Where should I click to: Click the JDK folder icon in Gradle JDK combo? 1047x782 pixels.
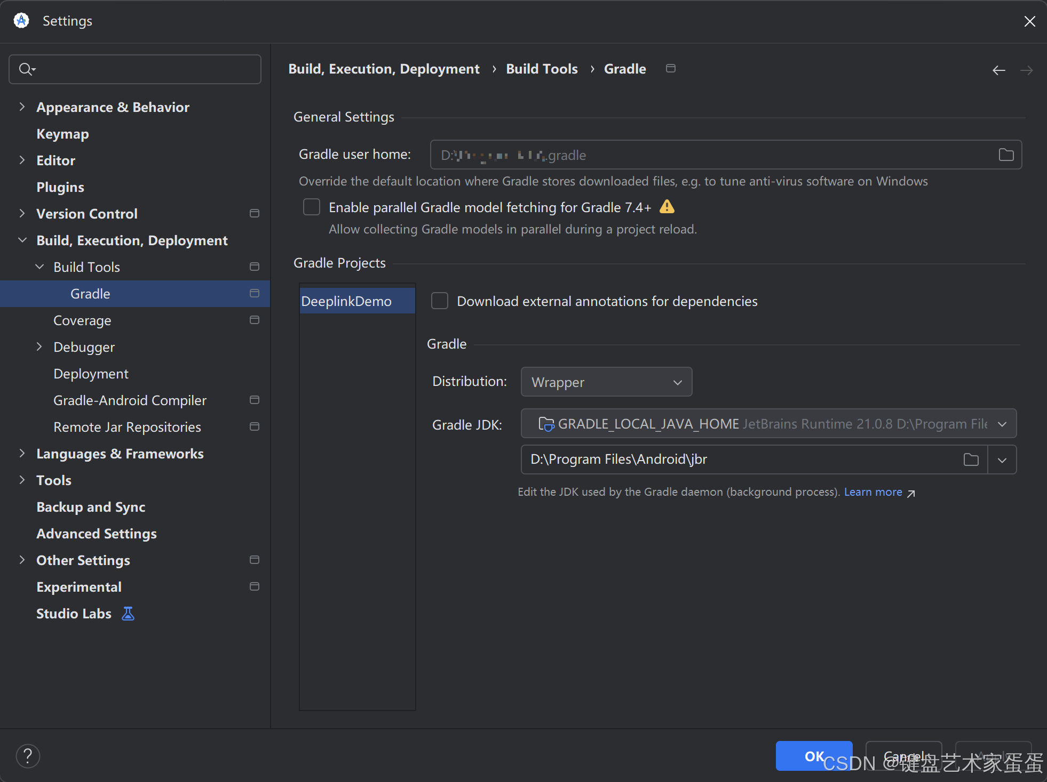(546, 424)
